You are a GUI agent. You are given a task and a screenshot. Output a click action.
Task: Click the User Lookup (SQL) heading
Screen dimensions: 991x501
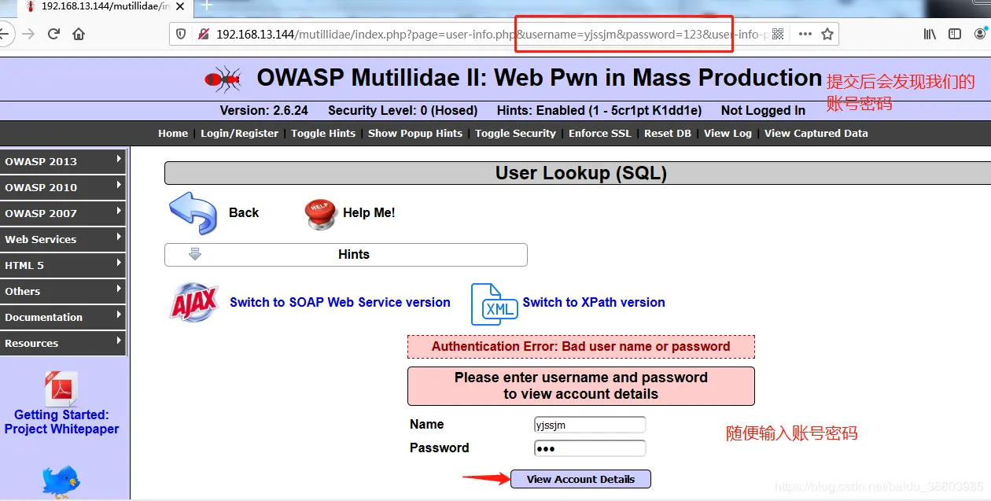[x=581, y=173]
